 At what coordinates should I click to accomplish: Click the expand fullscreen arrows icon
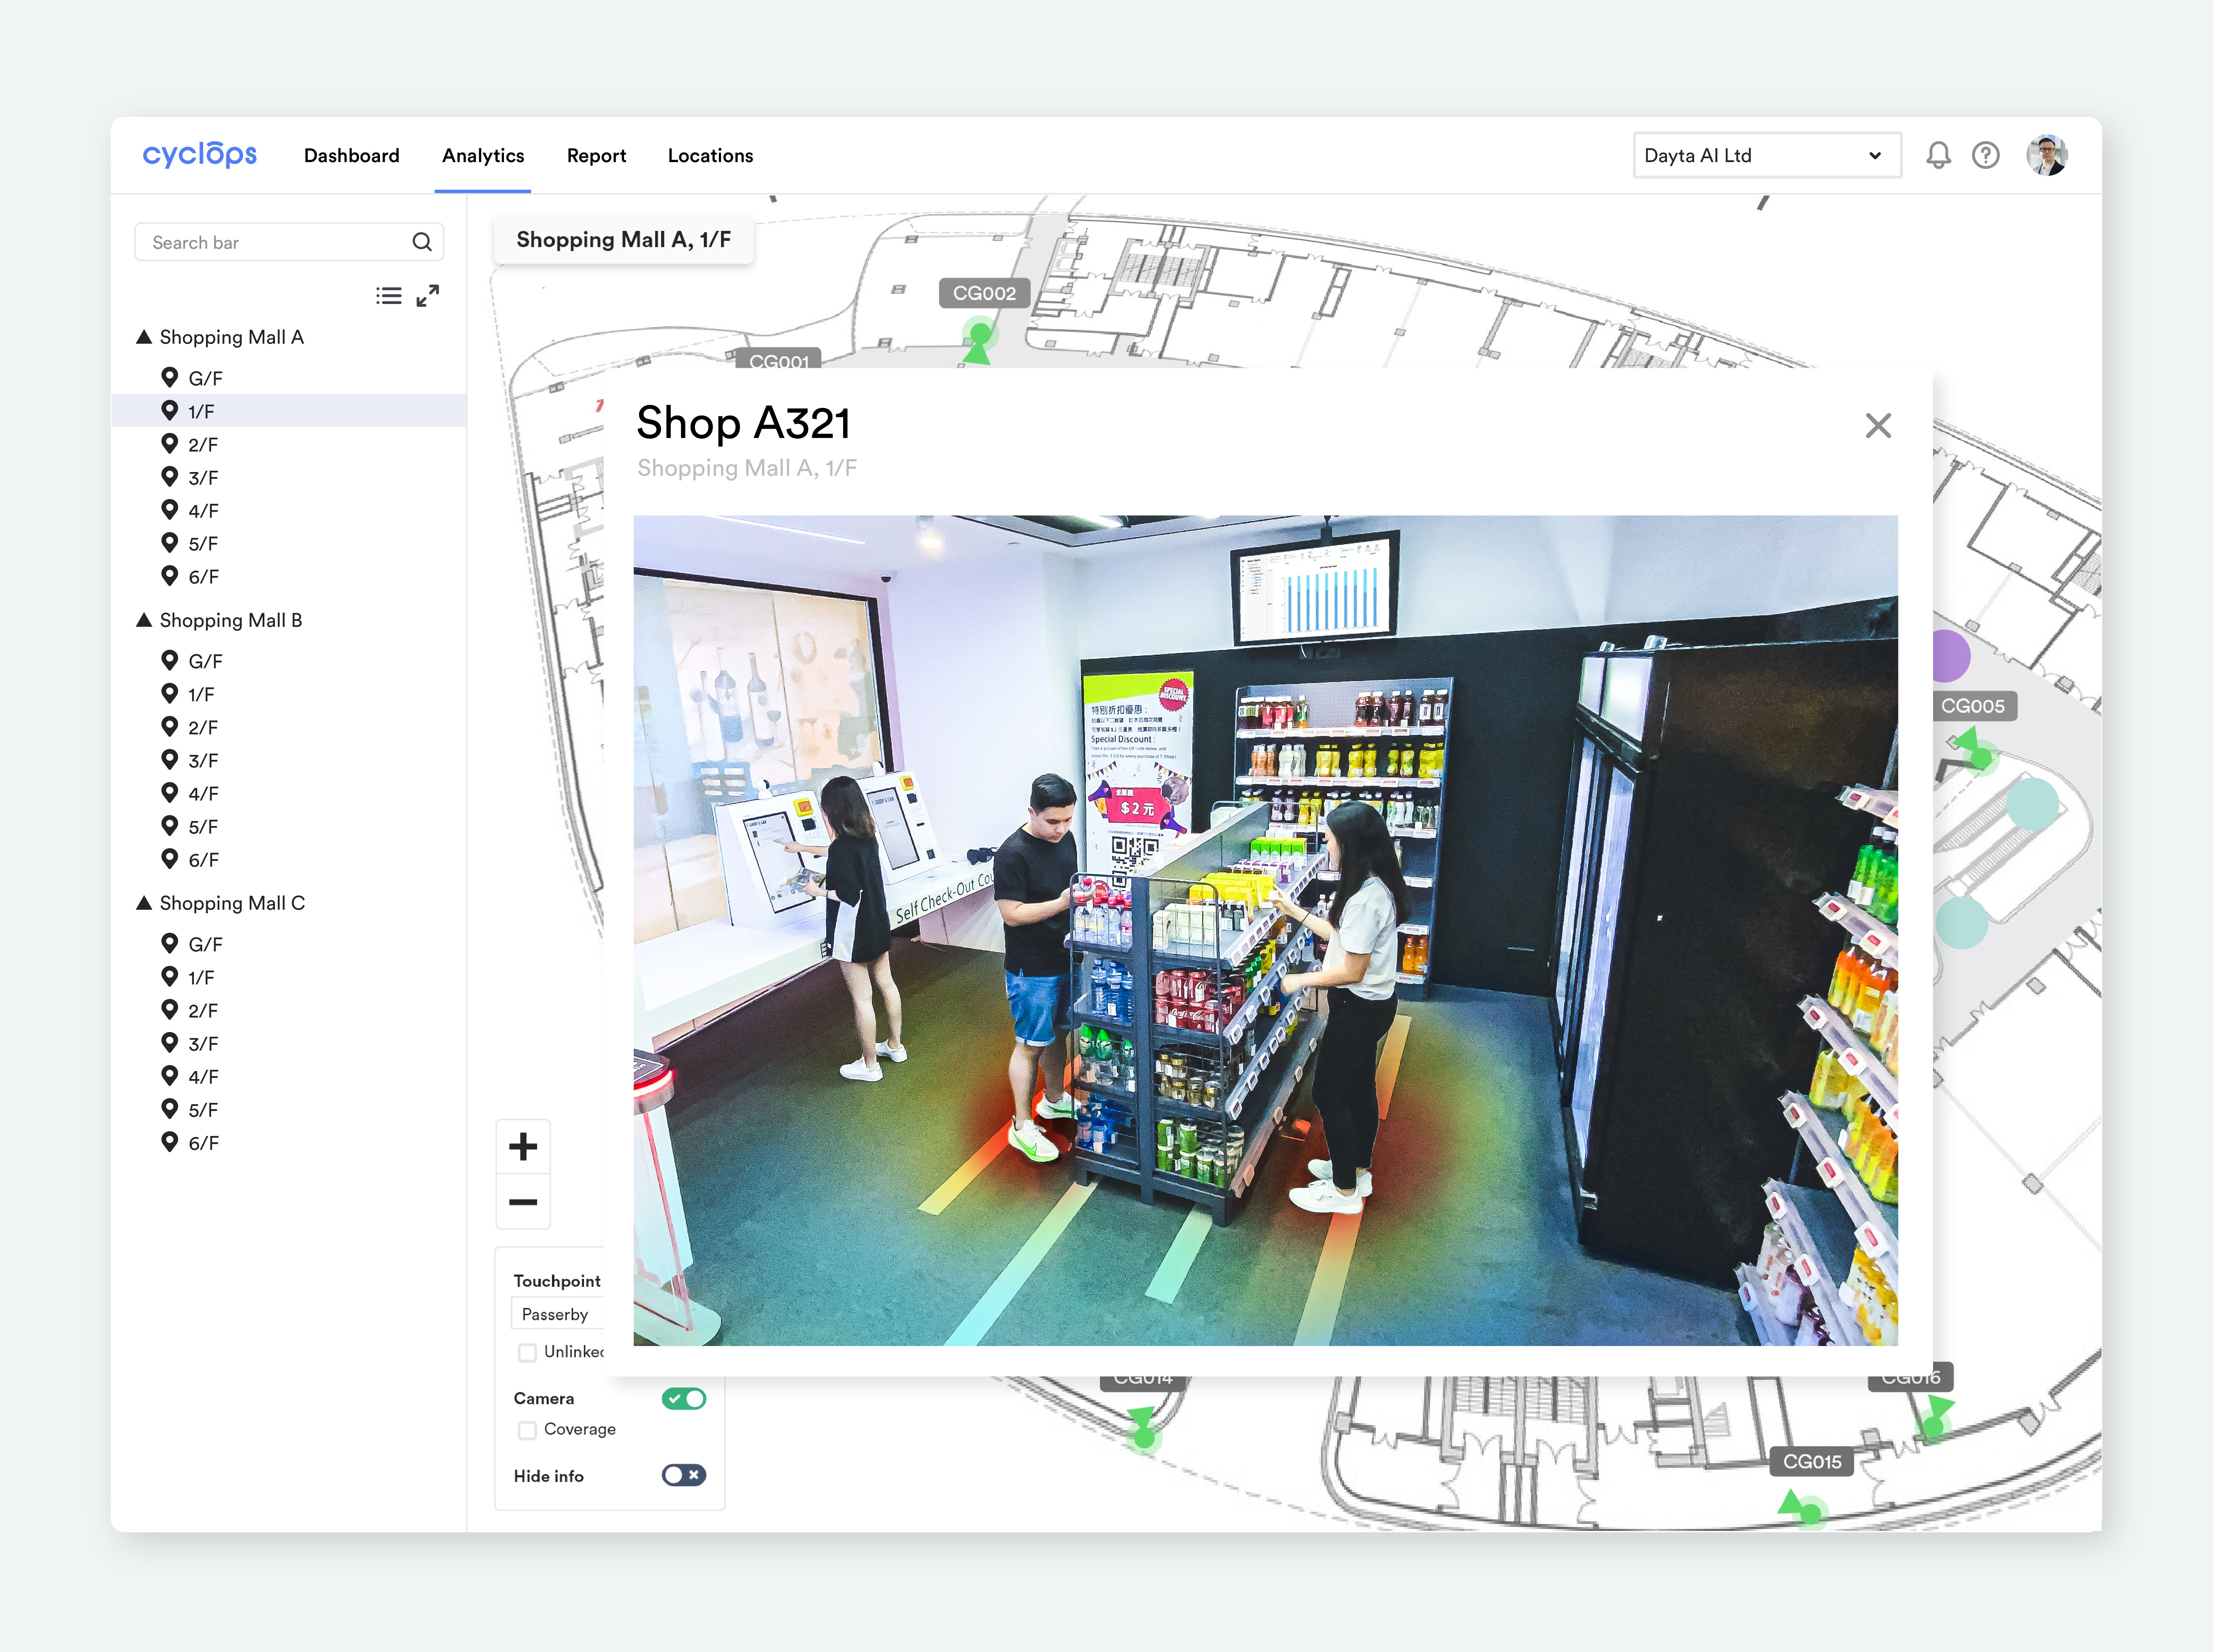coord(428,296)
